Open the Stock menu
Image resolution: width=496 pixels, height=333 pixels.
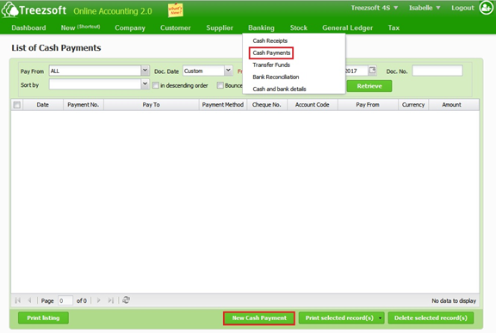(x=299, y=28)
